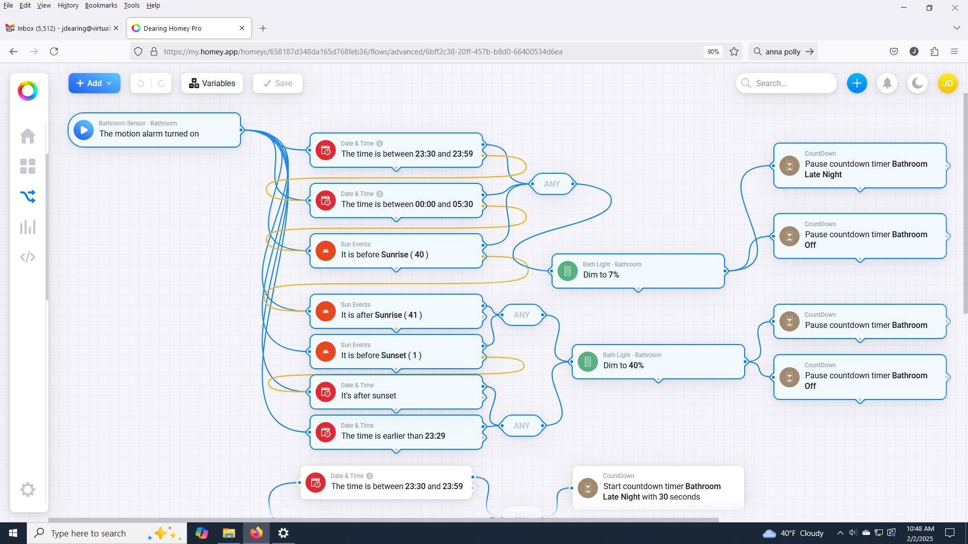Click the Devices grid icon in sidebar
Screen dimensions: 968x544
point(28,166)
